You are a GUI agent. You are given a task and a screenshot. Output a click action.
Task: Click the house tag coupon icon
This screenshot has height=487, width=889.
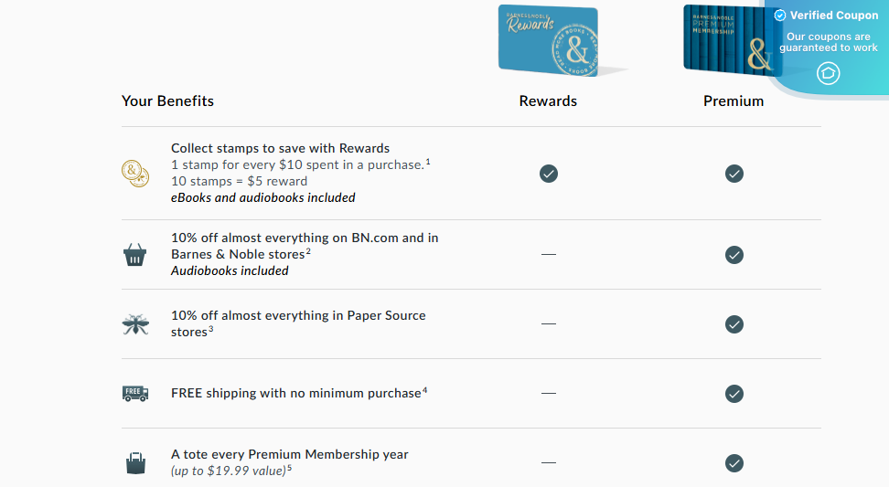828,73
